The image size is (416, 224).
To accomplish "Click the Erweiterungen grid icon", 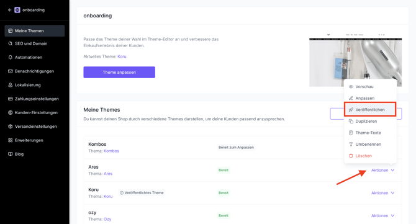I will pyautogui.click(x=11, y=140).
